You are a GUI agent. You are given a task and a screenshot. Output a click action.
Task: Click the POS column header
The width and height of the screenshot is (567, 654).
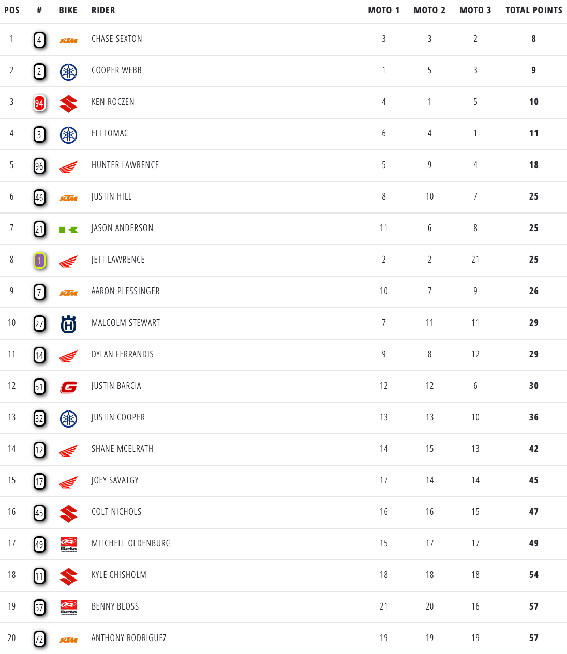coord(12,10)
